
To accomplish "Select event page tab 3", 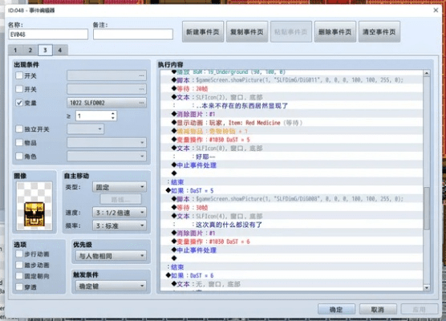I will click(x=45, y=51).
